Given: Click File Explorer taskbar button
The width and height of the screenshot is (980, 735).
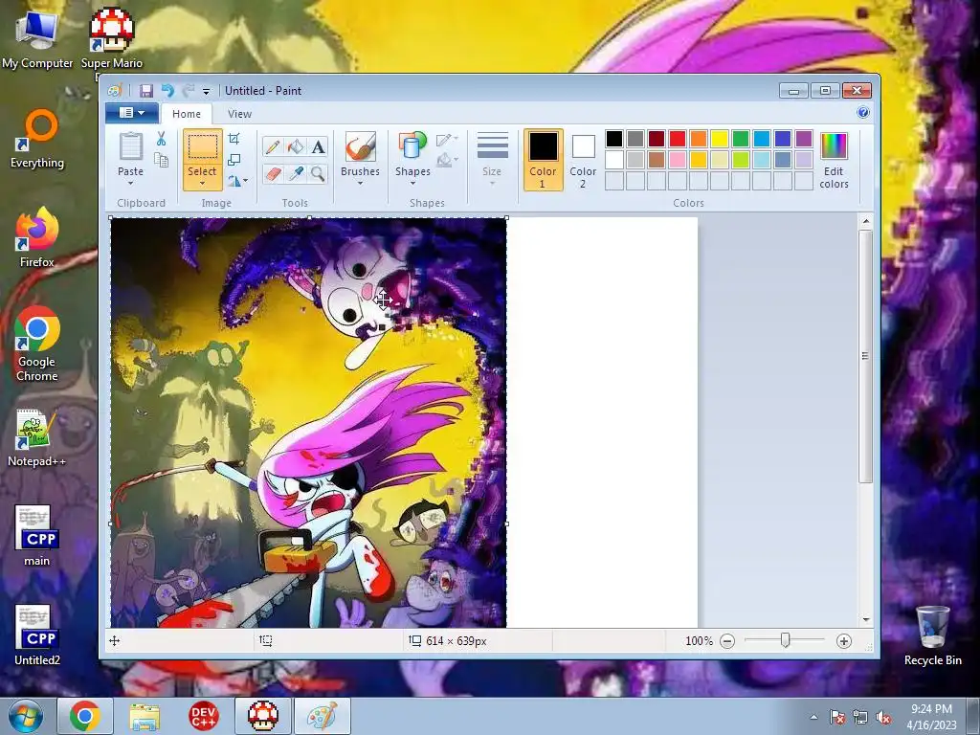Looking at the screenshot, I should coord(145,716).
